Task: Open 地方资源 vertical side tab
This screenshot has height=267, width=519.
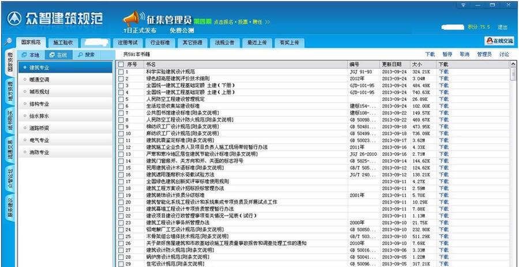Action: point(10,92)
